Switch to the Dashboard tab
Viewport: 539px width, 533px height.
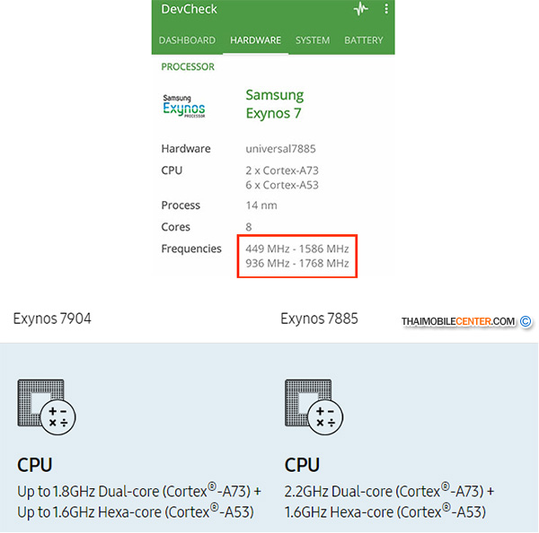187,40
